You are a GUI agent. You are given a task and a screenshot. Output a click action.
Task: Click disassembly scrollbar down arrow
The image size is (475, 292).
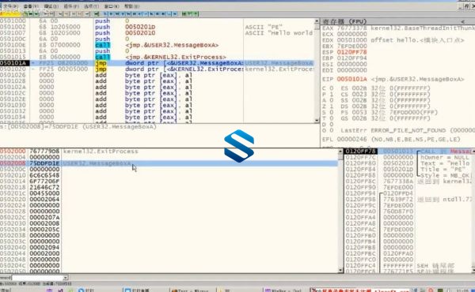[317, 120]
